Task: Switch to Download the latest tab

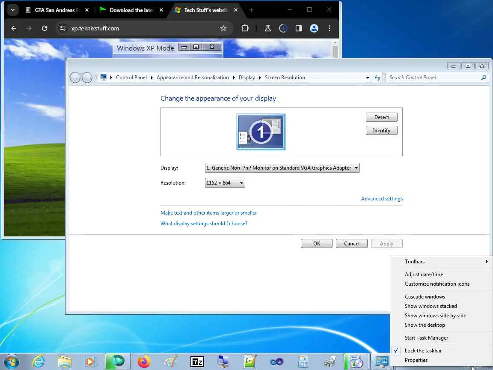Action: pos(131,10)
